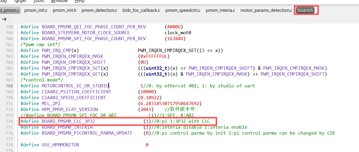The width and height of the screenshot is (359, 152).
Task: Open the Window menu
Action: click(x=59, y=1)
